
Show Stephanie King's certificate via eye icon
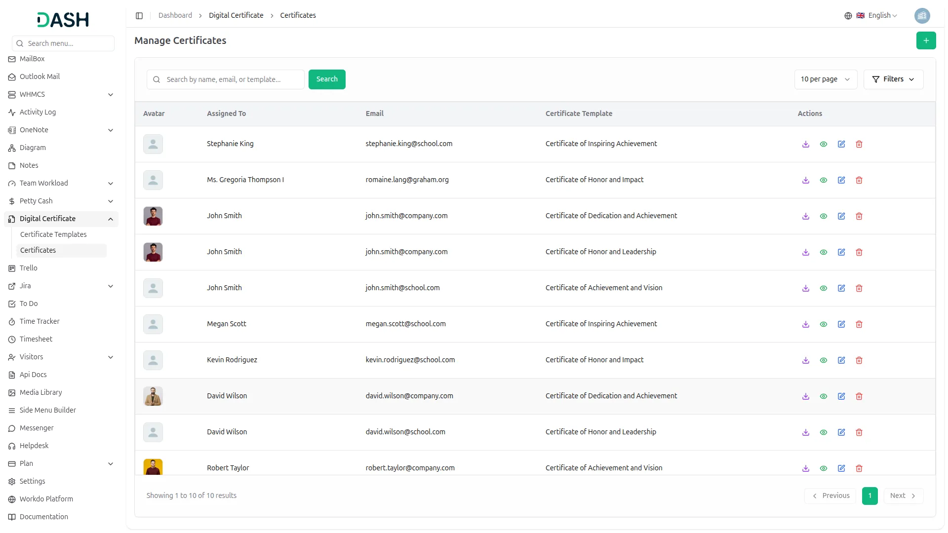(x=824, y=144)
